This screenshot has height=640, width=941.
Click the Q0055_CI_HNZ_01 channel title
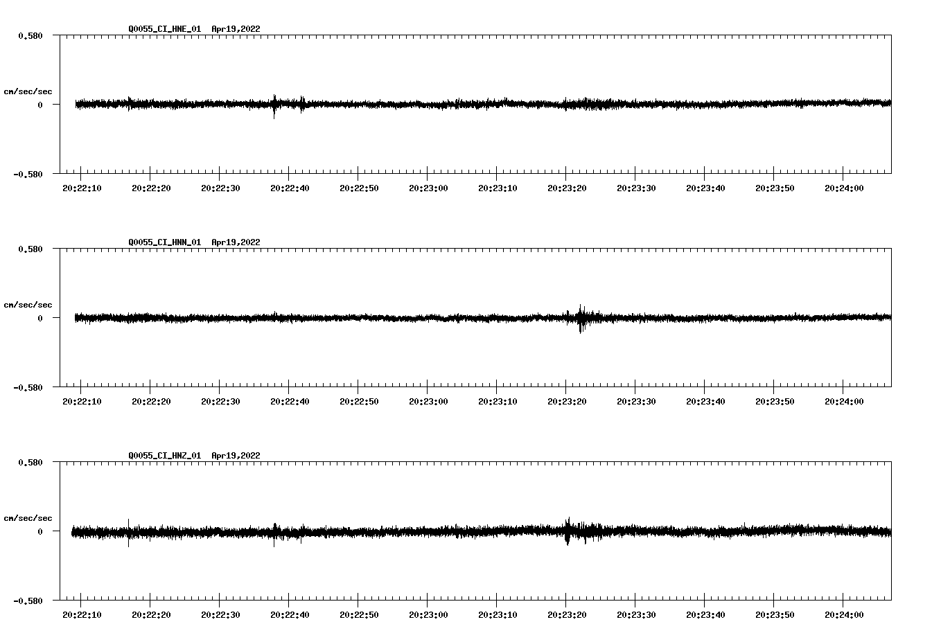click(x=165, y=456)
